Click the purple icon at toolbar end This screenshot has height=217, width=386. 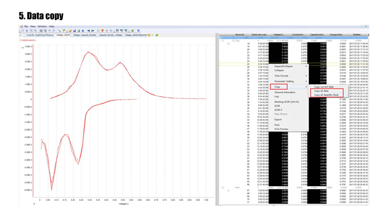(x=138, y=31)
